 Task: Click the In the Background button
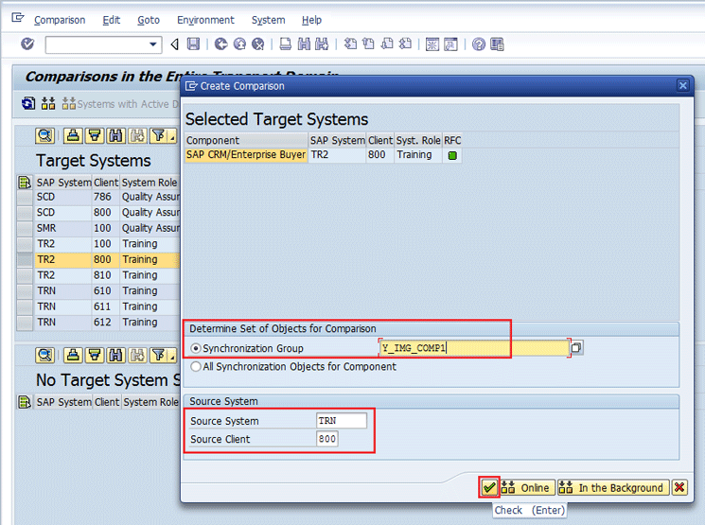pyautogui.click(x=611, y=488)
